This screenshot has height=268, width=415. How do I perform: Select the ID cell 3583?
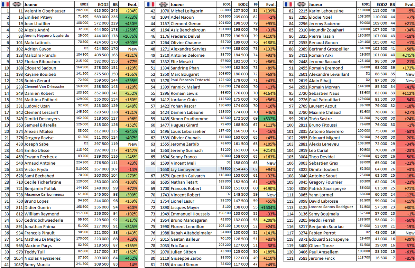tap(301, 258)
